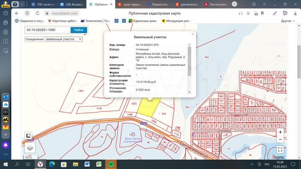
Task: Open the Определение object type dropdown
Action: pyautogui.click(x=64, y=39)
